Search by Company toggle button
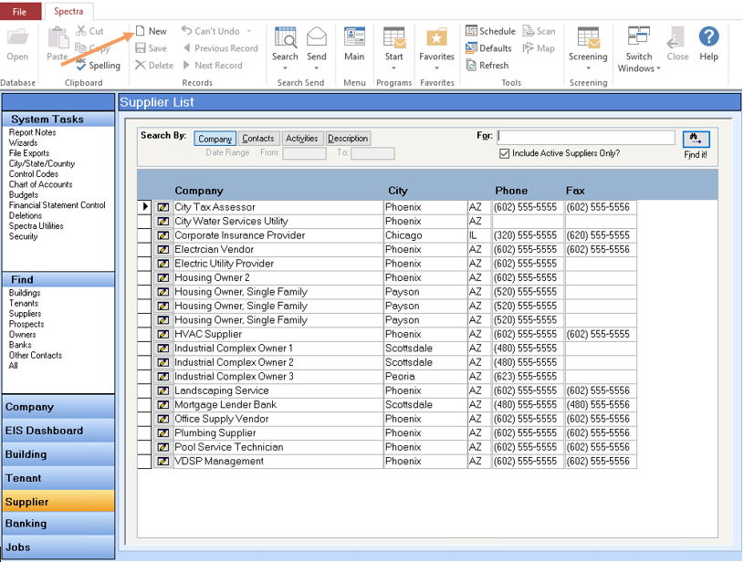The height and width of the screenshot is (562, 744). (x=215, y=139)
